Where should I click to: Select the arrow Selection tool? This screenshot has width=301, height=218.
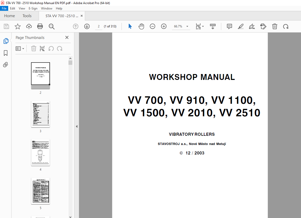[130, 26]
